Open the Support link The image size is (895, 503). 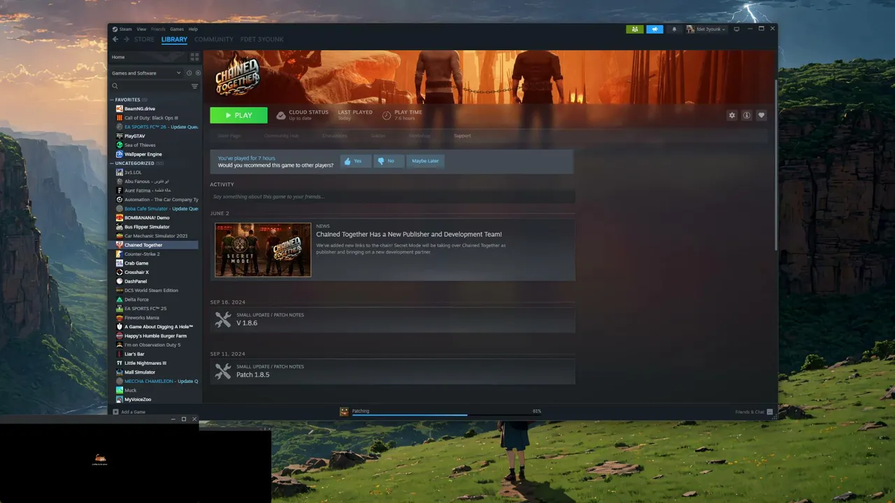[462, 136]
